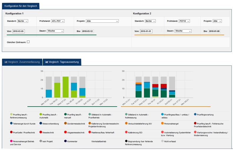Click the Von date field 2018-01-01
Image resolution: width=233 pixels, height=150 pixels.
tap(146, 31)
